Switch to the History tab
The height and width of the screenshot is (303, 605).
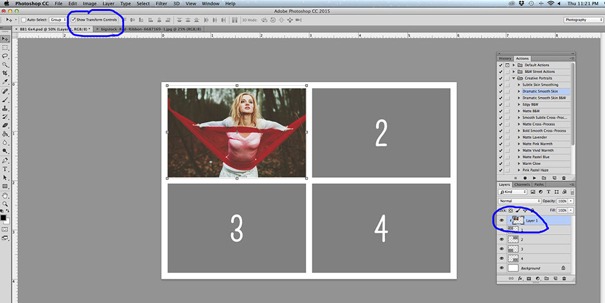pos(505,59)
